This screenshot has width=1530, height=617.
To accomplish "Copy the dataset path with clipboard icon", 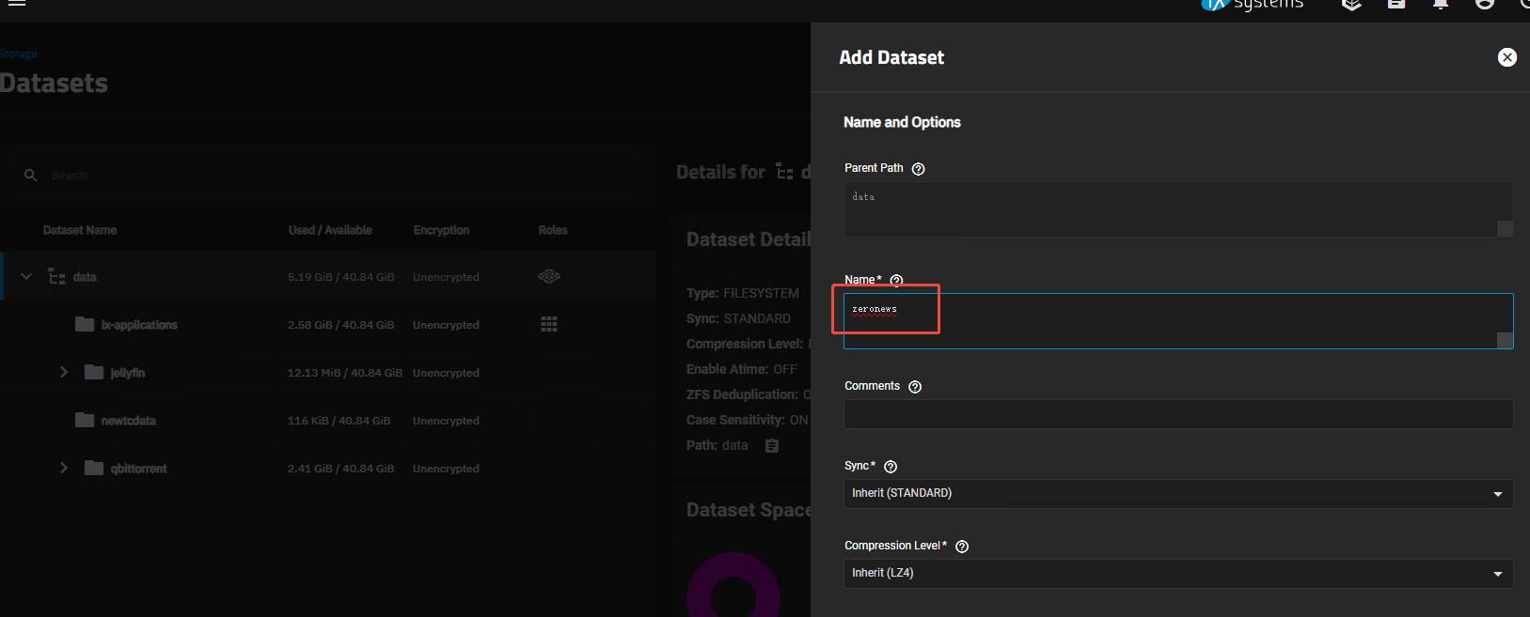I will [772, 446].
